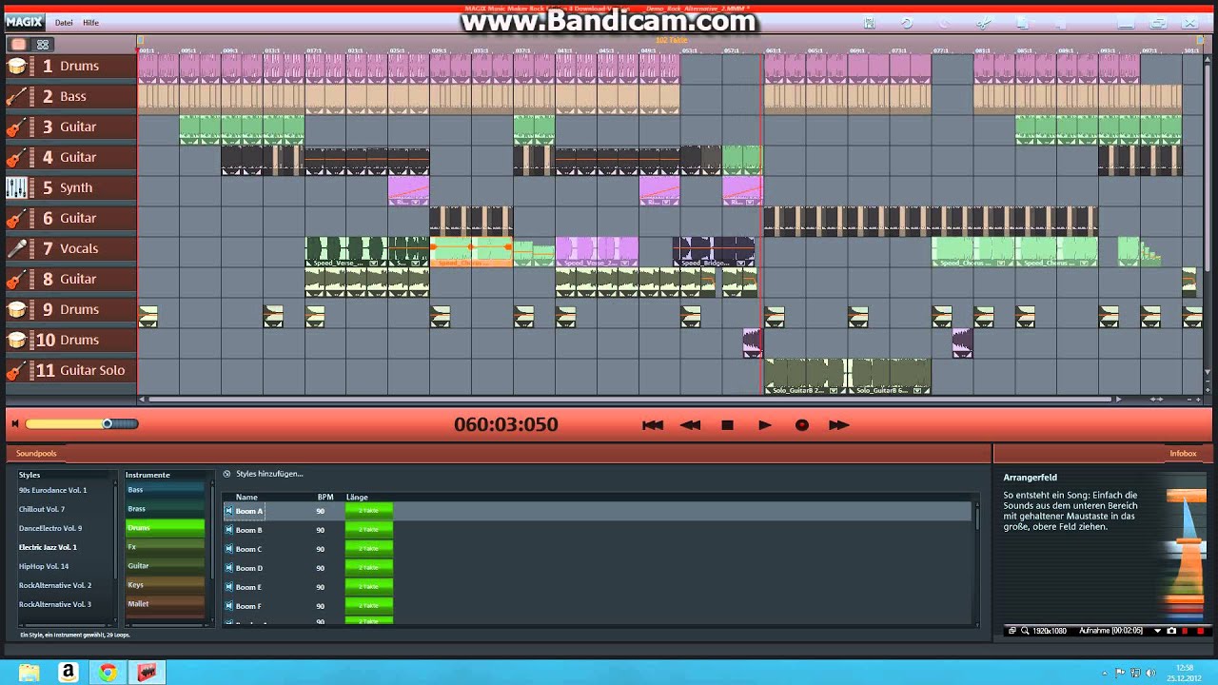
Task: Switch to overview grid view mode button
Action: coord(43,44)
